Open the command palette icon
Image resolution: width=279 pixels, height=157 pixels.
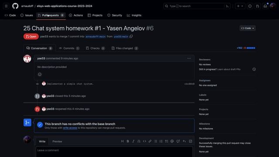tap(227, 6)
